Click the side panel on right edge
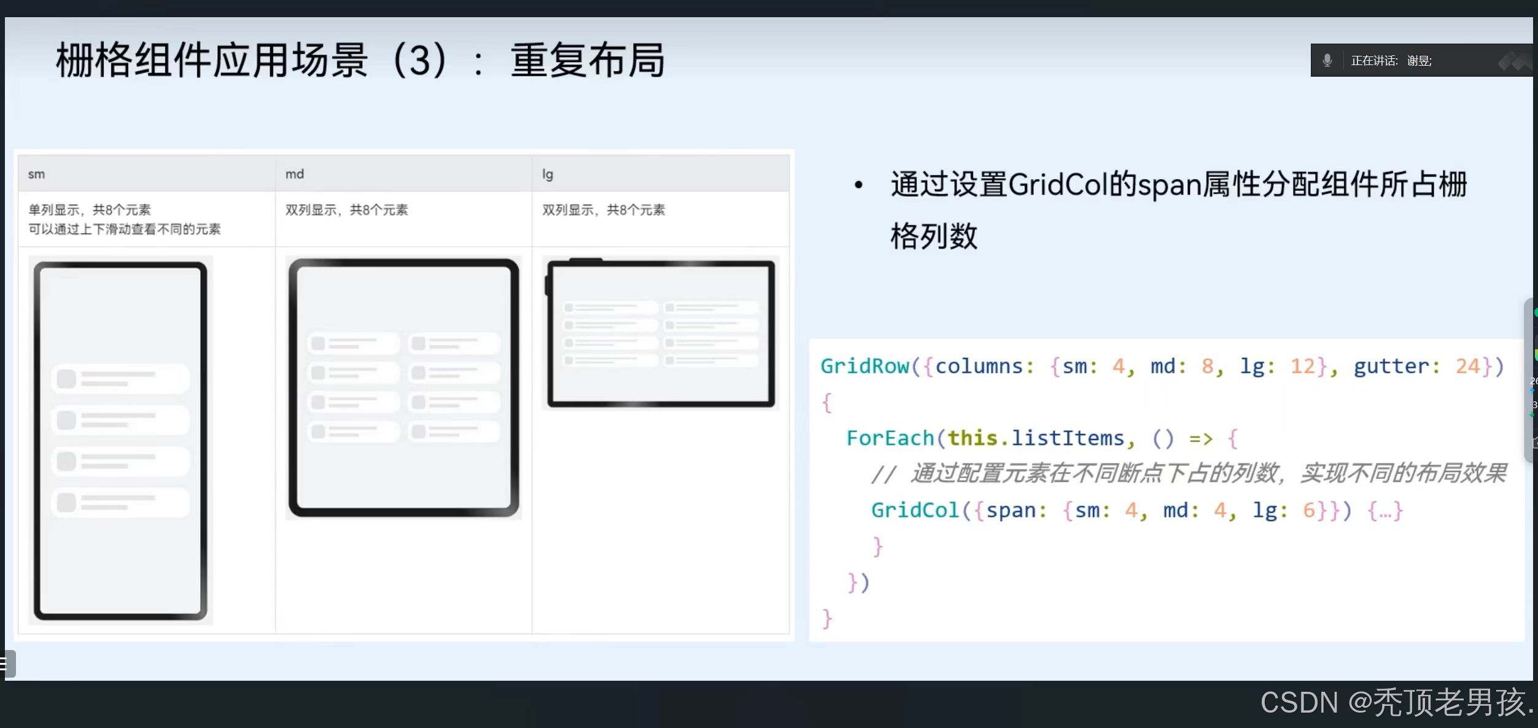Viewport: 1538px width, 728px height. click(x=1531, y=381)
